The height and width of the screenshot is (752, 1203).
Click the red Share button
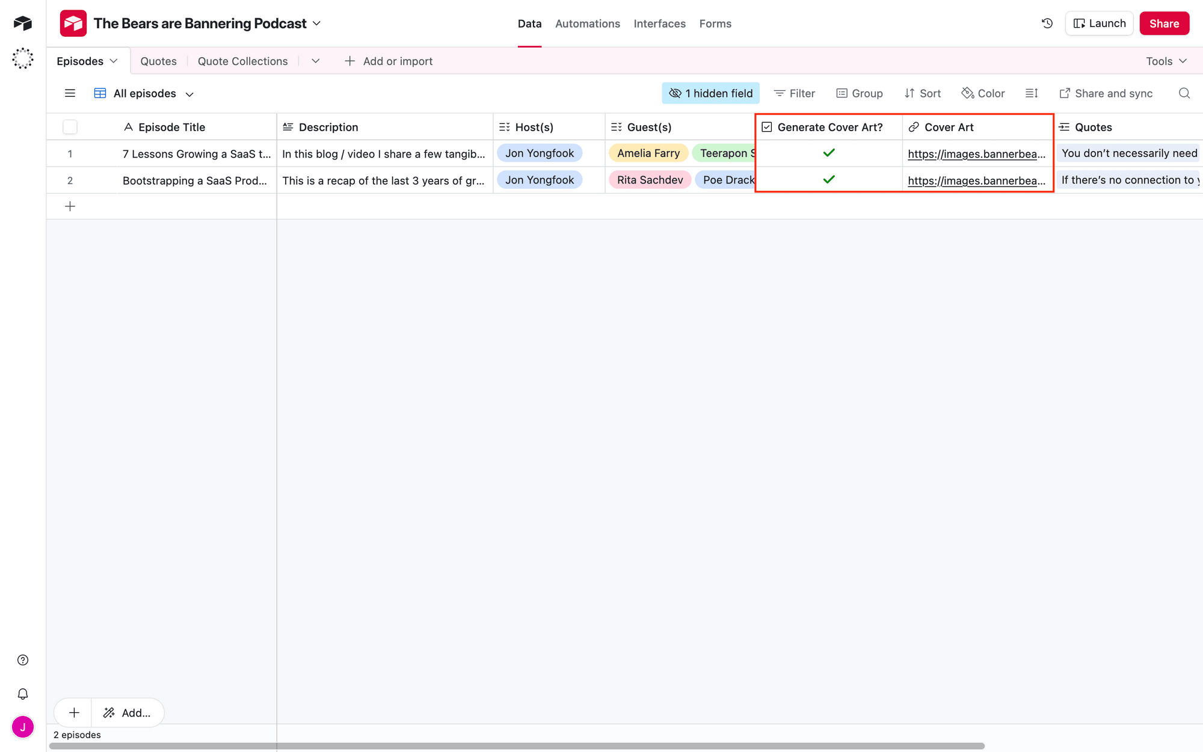pyautogui.click(x=1164, y=23)
